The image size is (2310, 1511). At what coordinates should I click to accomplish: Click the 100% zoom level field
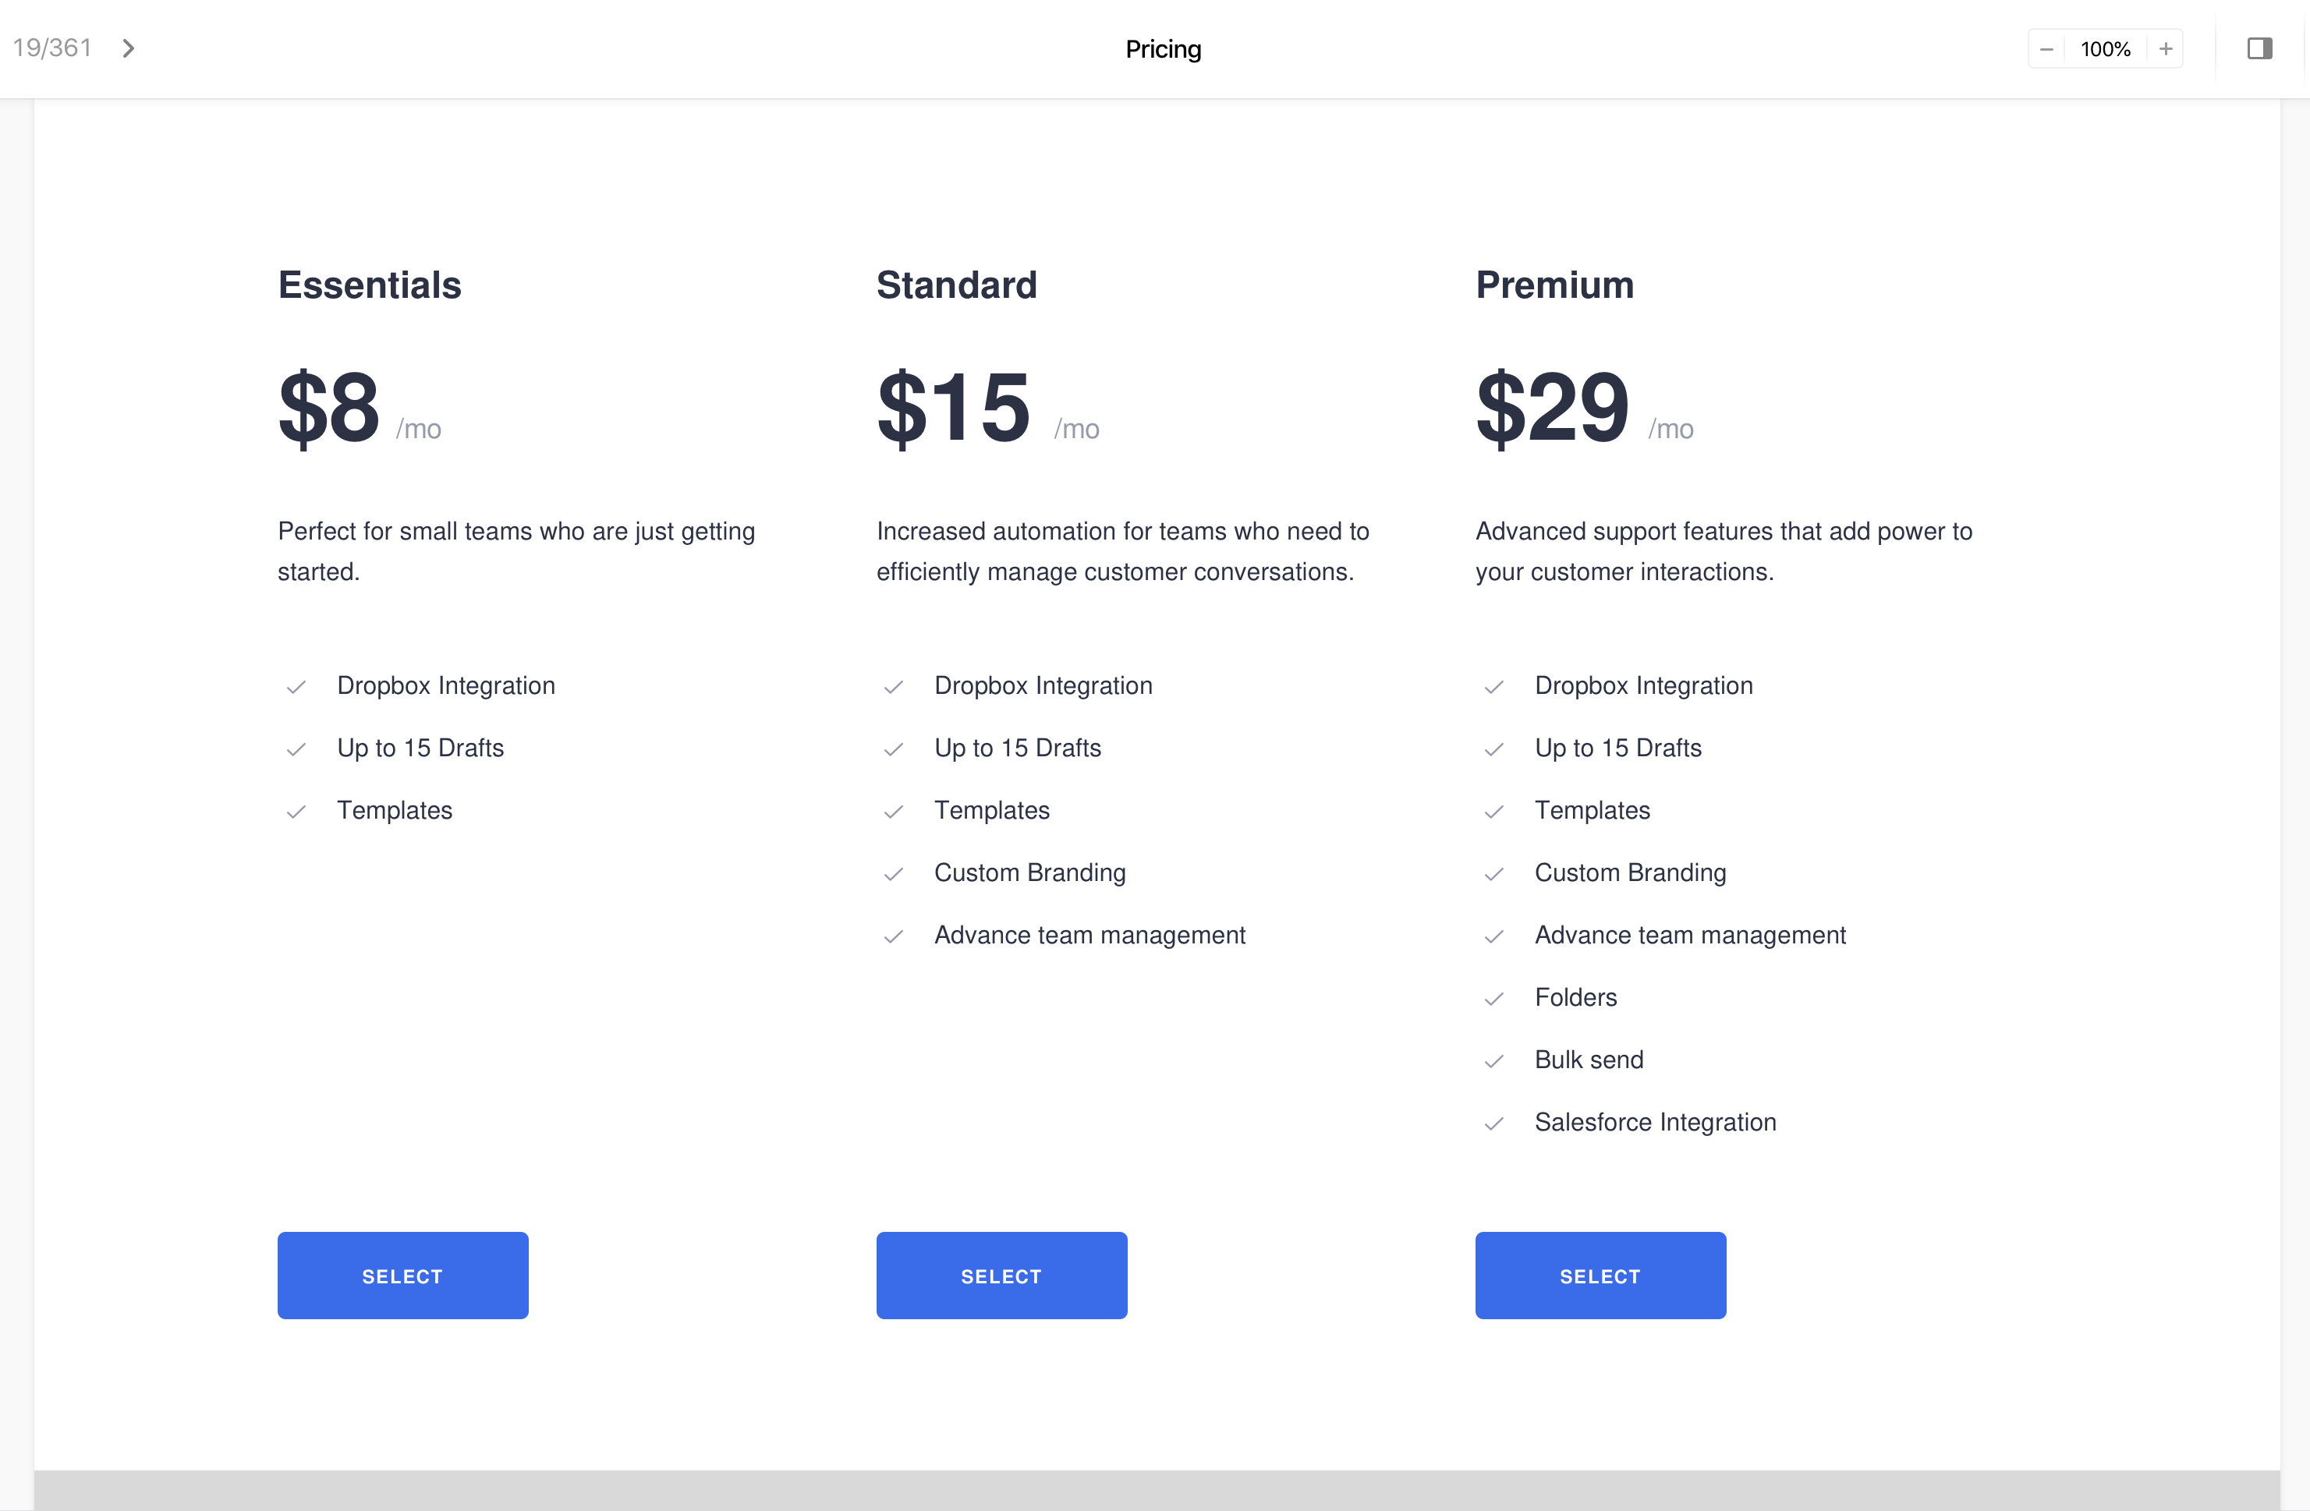2105,49
